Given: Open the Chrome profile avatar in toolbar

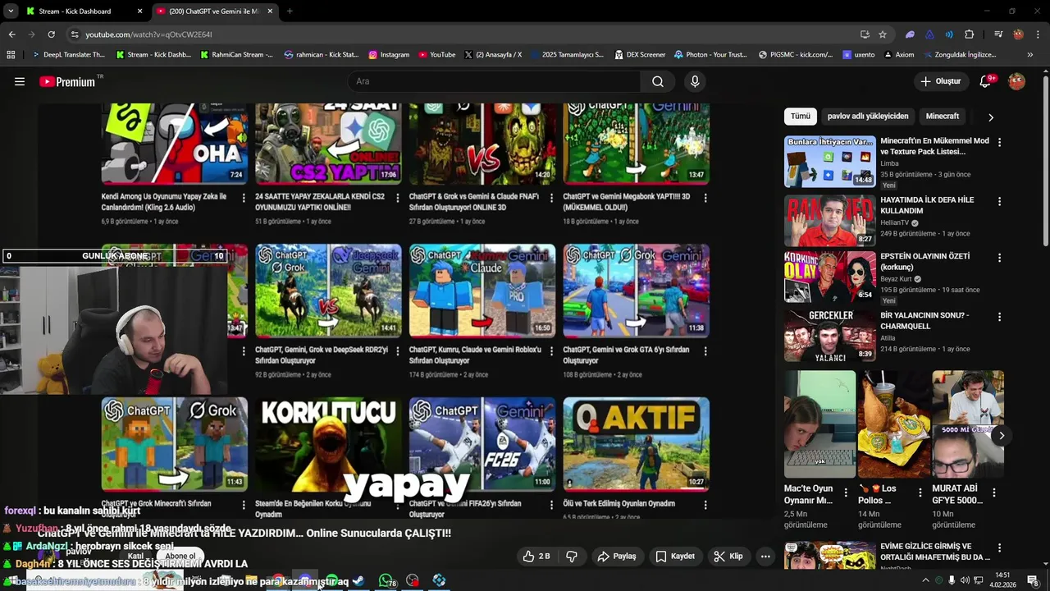Looking at the screenshot, I should coord(1018,34).
